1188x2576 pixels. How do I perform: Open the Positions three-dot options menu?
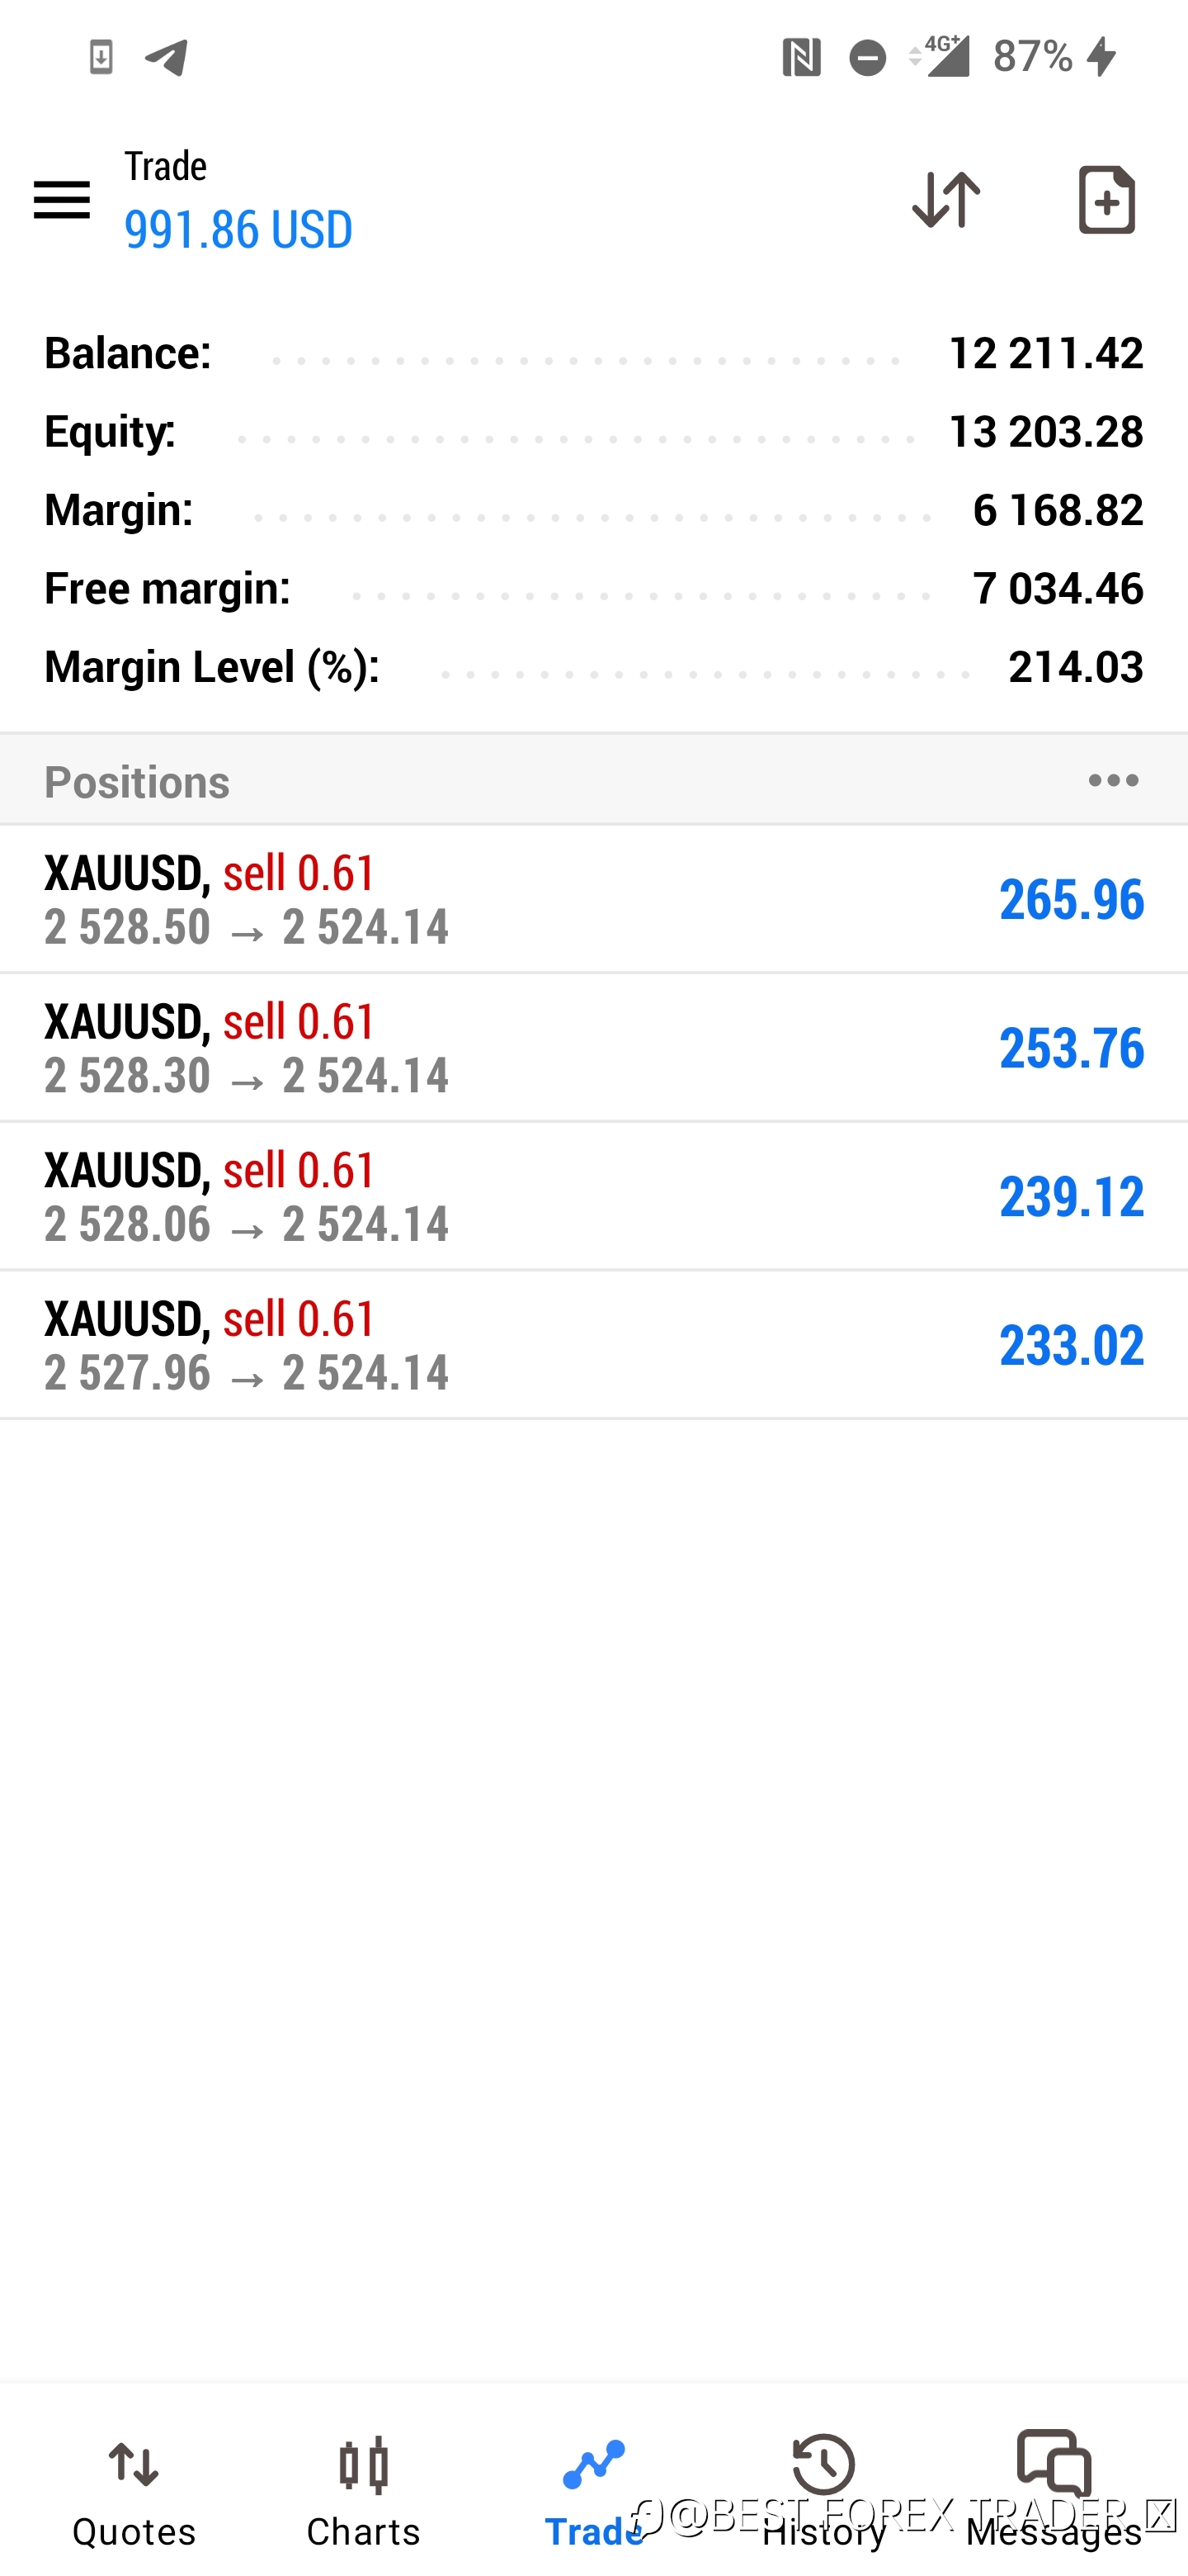[x=1113, y=780]
